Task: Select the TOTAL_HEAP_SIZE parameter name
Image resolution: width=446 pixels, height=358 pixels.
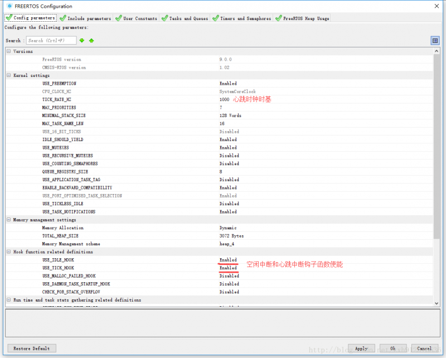Action: (x=60, y=236)
